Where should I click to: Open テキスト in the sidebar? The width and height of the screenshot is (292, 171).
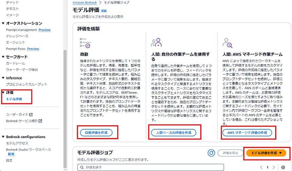[x=12, y=9]
